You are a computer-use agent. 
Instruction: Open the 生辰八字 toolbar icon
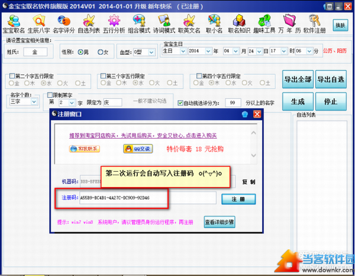point(38,24)
